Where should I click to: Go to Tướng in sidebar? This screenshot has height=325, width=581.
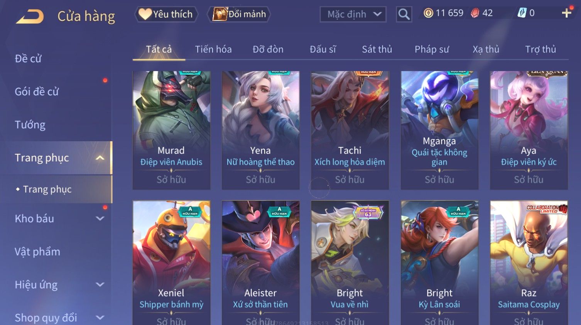click(x=30, y=125)
